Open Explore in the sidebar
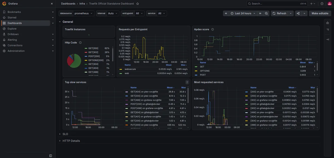 pos(12,29)
